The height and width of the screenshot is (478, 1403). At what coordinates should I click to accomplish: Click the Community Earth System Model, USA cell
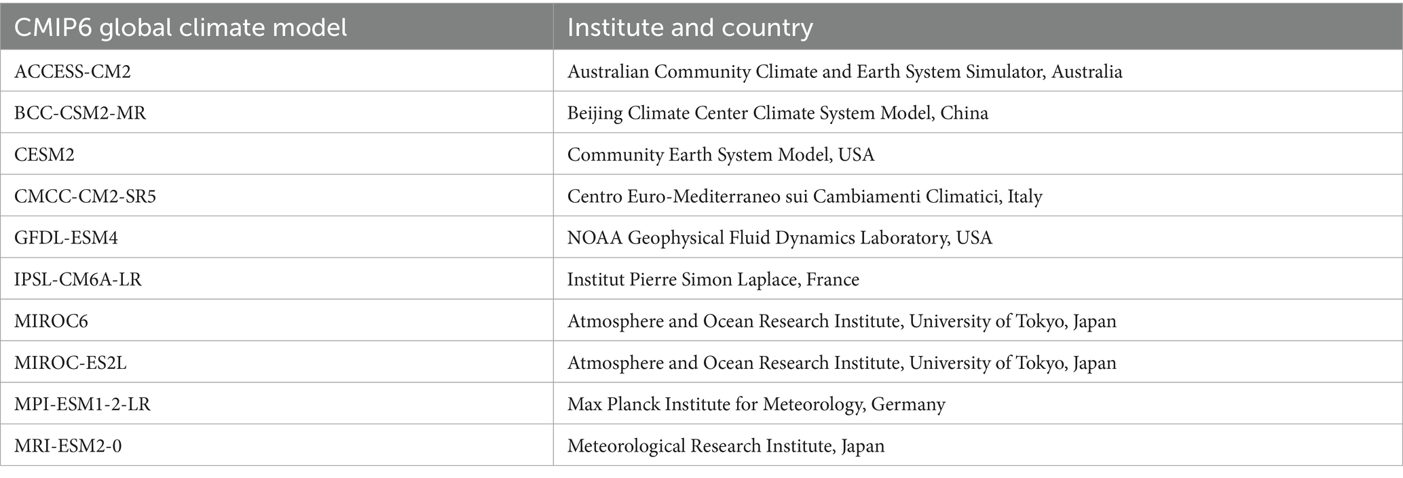pos(978,154)
